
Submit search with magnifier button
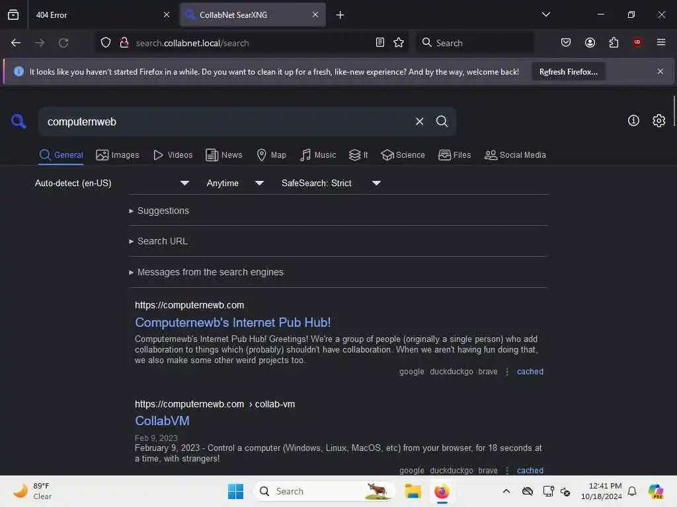point(442,121)
